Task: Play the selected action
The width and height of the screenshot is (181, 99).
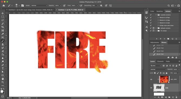Action: (165, 39)
